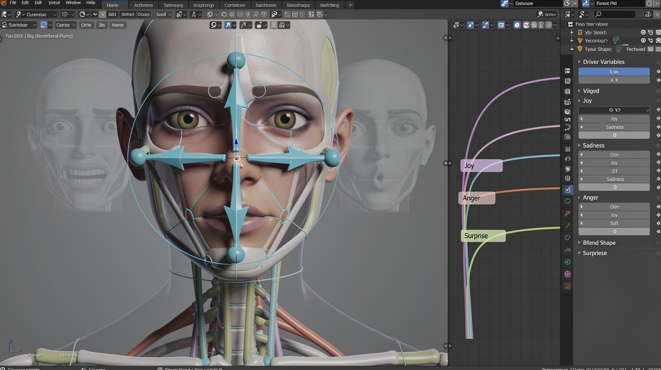The image size is (661, 370).
Task: Click the green circle properties tab icon
Action: tap(568, 262)
